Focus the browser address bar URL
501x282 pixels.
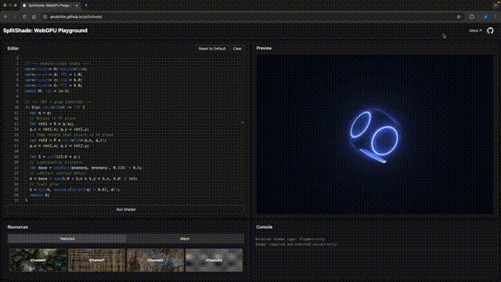pos(76,16)
